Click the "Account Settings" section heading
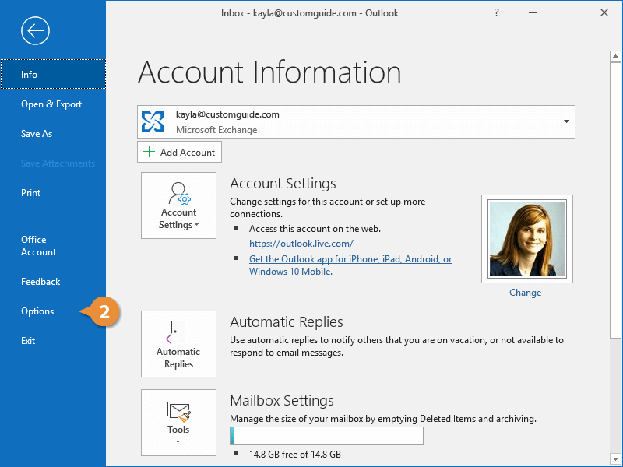 click(x=283, y=184)
